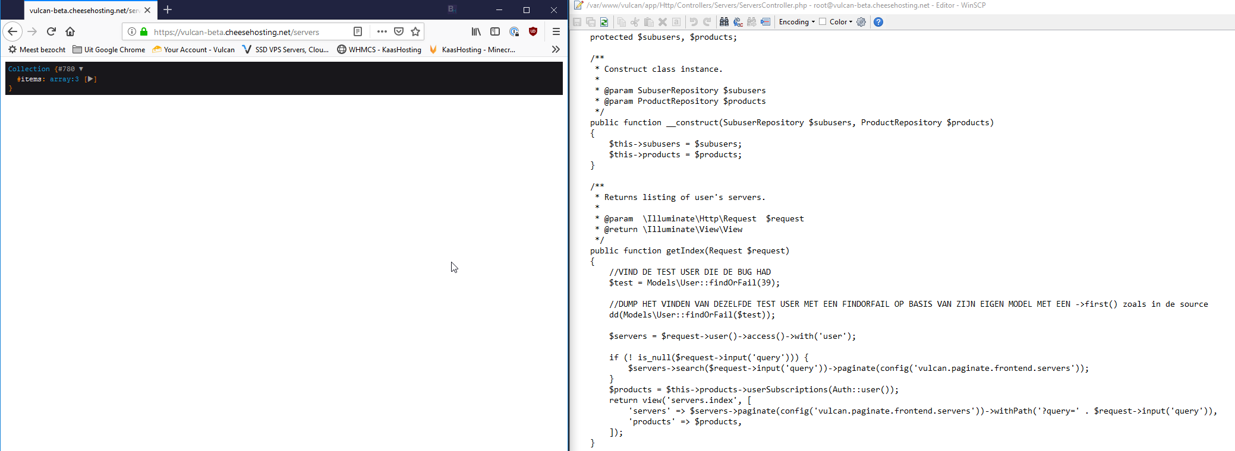Click the uBlock Origin extension icon

pos(533,31)
